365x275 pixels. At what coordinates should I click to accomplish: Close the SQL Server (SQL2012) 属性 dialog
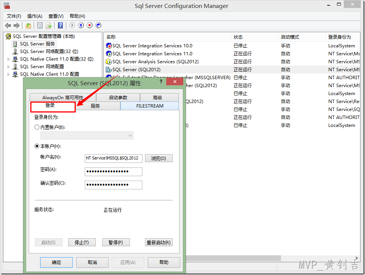tap(175, 81)
